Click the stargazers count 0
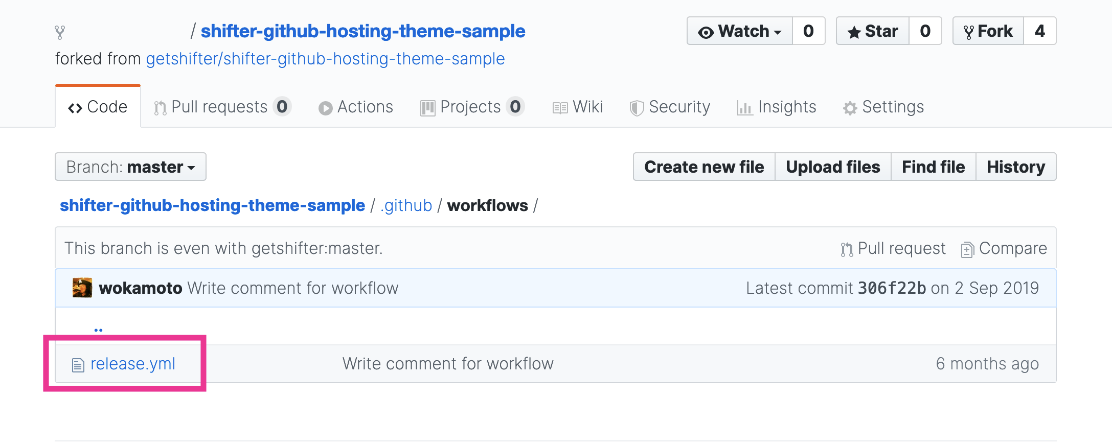 [925, 31]
